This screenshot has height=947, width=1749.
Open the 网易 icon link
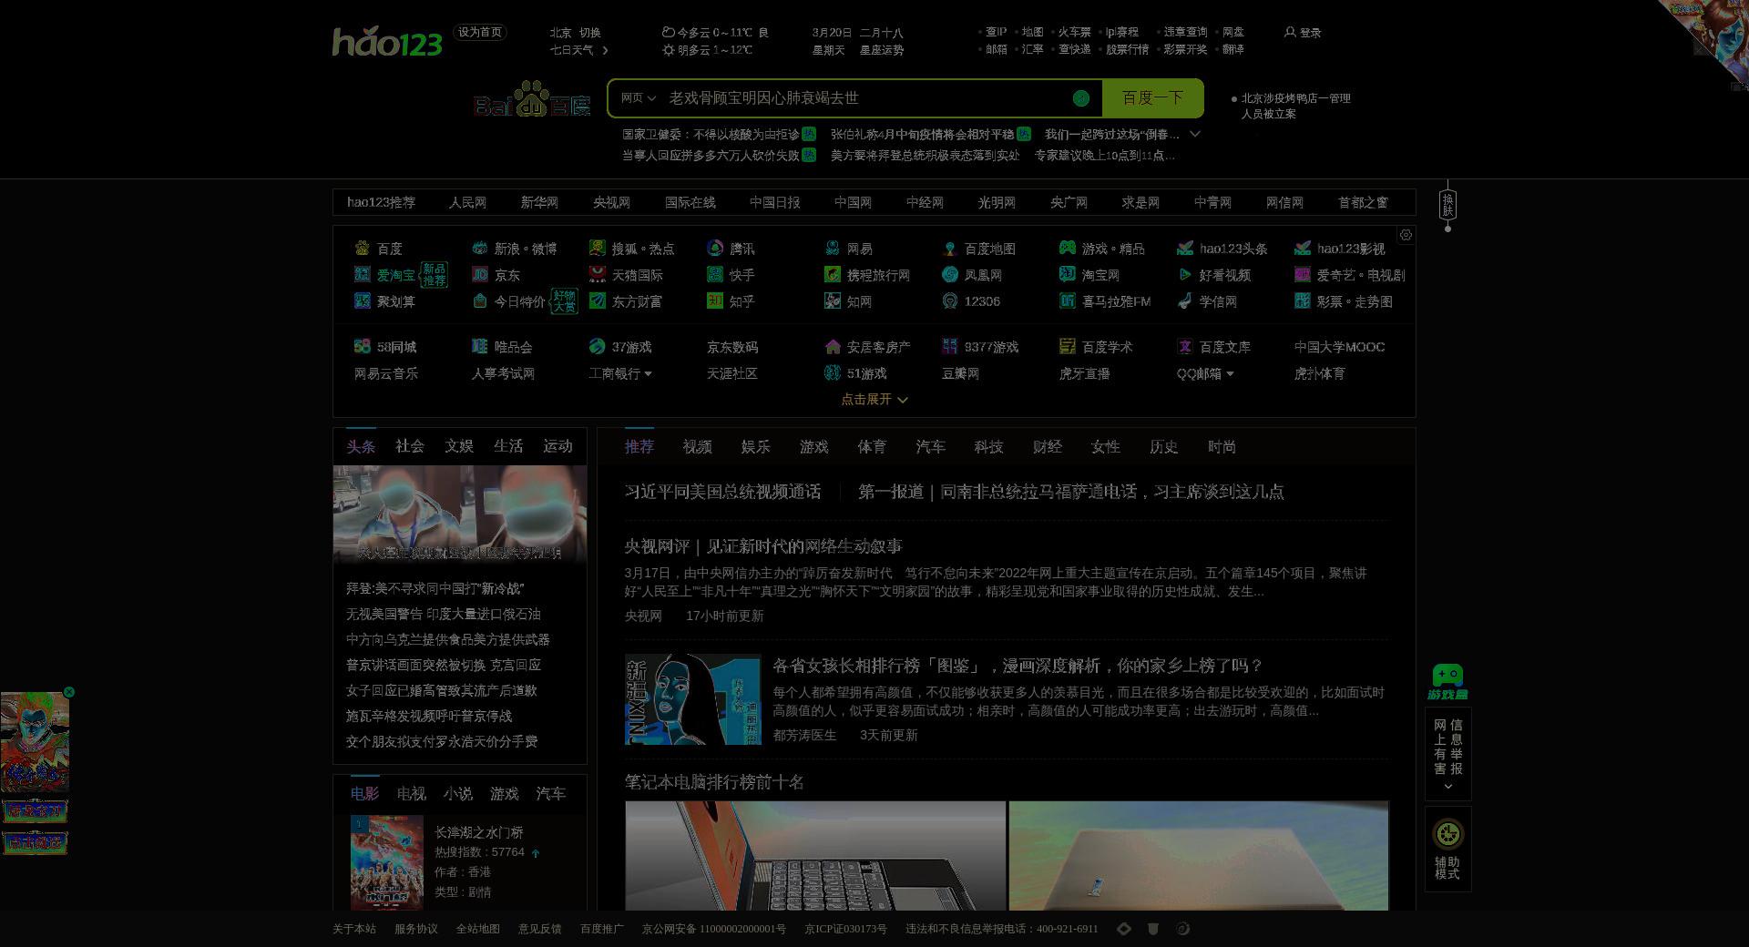coord(832,248)
